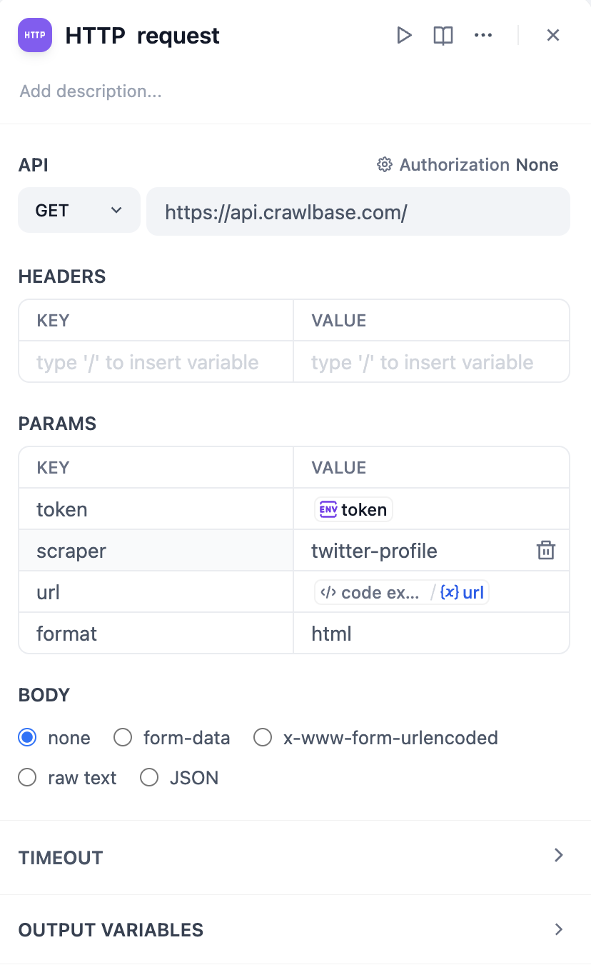Screen dimensions: 591x970
Task: Close the HTTP request panel
Action: [x=553, y=36]
